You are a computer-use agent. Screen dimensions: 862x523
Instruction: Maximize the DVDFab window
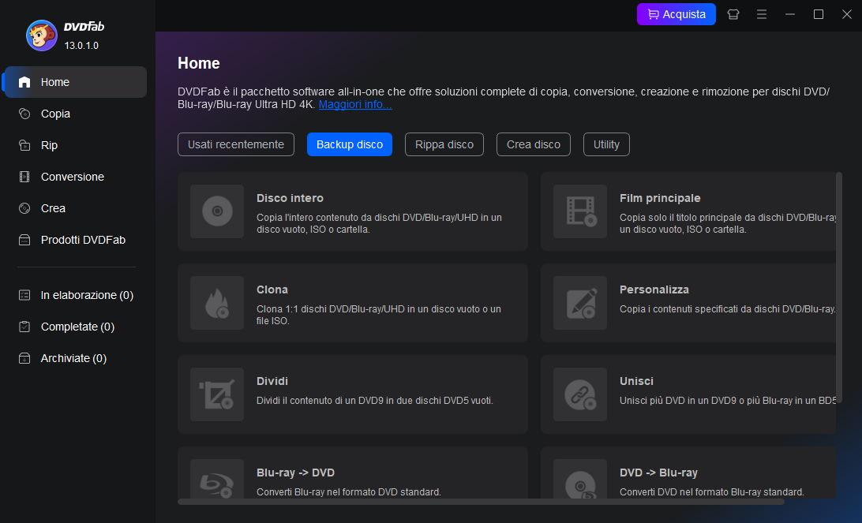tap(819, 14)
